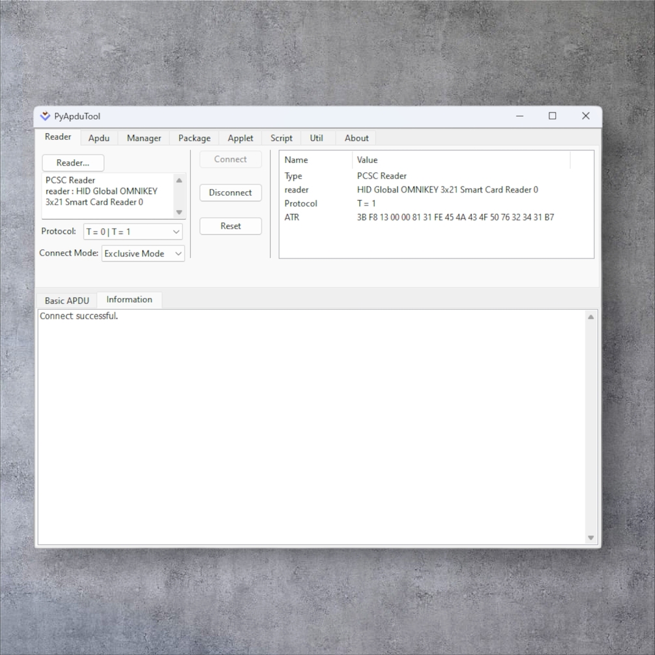The height and width of the screenshot is (655, 655).
Task: Open the Connect Mode dropdown
Action: (143, 254)
